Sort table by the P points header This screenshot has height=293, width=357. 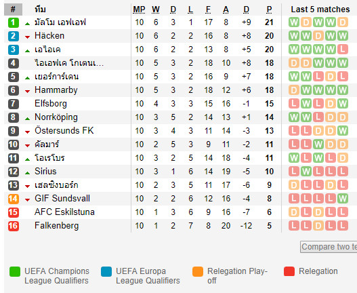[269, 9]
